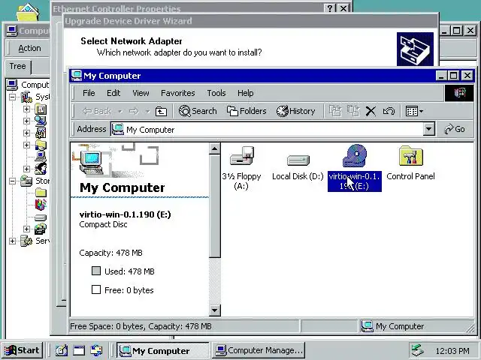Open the Edit menu
This screenshot has width=481, height=360.
(x=113, y=93)
